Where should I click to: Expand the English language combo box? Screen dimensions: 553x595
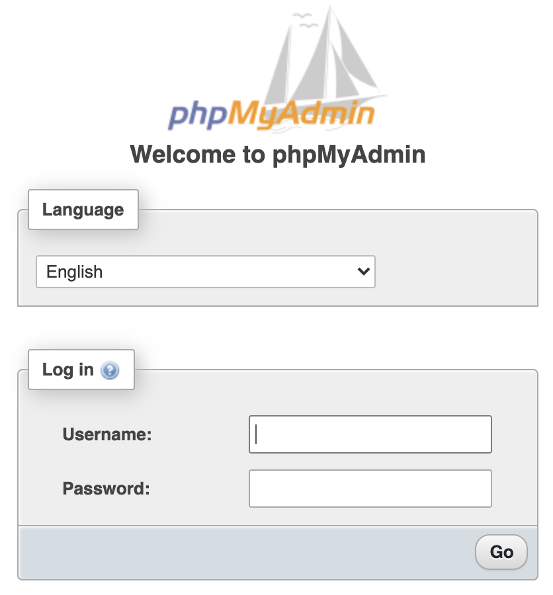[x=205, y=272]
